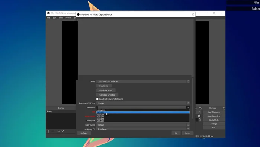Image resolution: width=260 pixels, height=147 pixels.
Task: Click Exit in the Controls panel
Action: (214, 128)
